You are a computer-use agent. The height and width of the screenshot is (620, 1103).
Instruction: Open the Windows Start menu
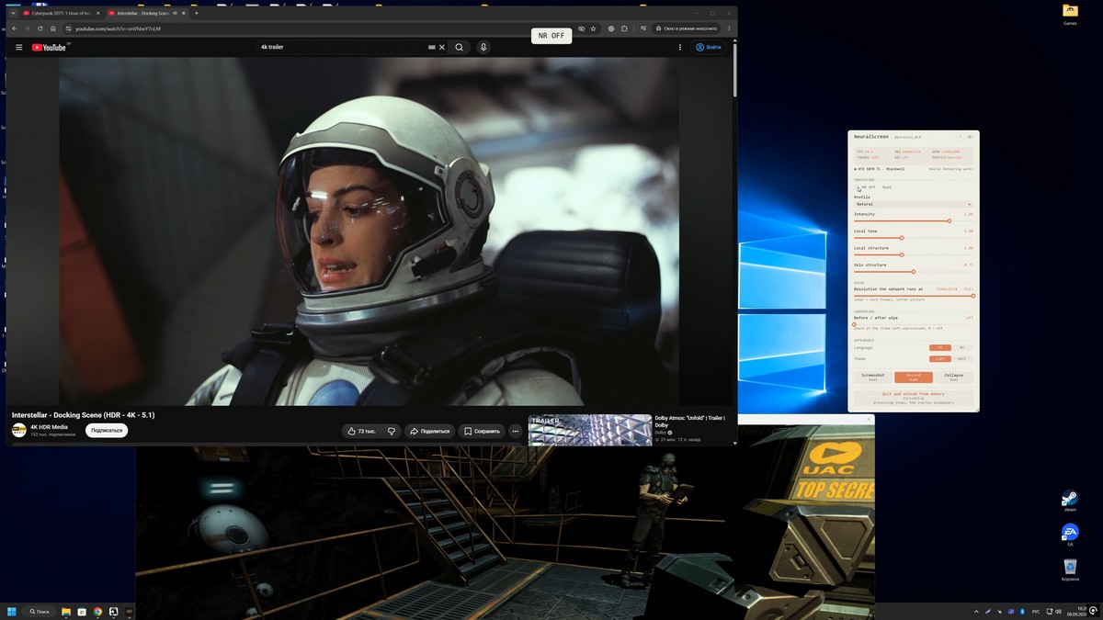tap(11, 612)
